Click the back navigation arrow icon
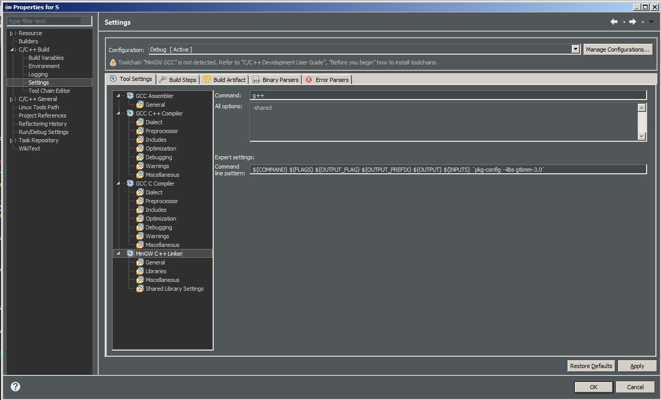 click(x=614, y=22)
